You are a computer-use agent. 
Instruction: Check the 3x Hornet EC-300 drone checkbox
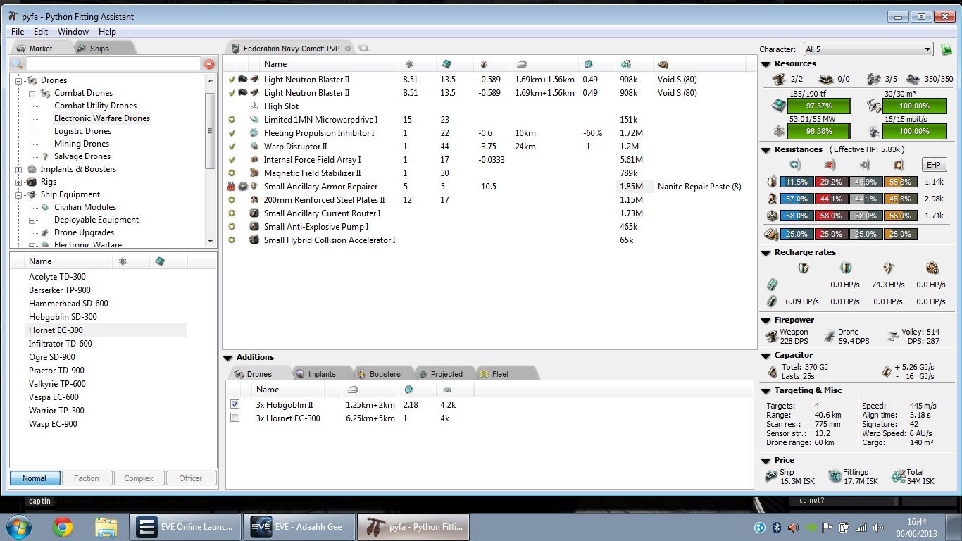tap(235, 418)
